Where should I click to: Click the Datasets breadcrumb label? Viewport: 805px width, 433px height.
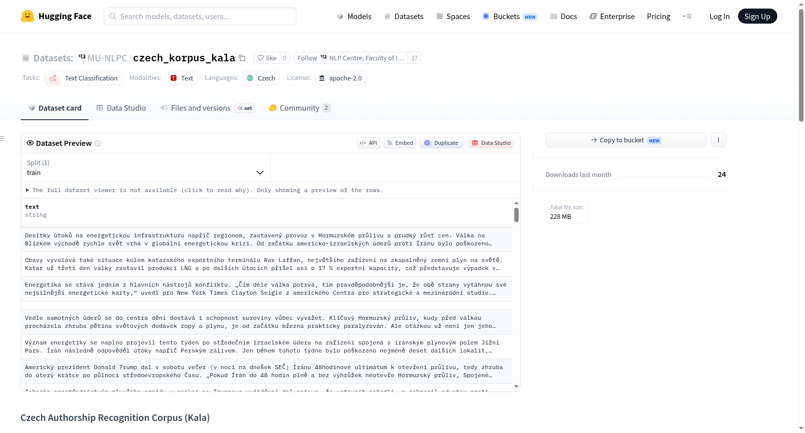click(x=53, y=58)
